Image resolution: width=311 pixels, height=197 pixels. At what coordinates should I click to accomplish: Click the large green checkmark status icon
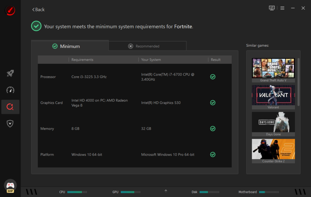36,26
